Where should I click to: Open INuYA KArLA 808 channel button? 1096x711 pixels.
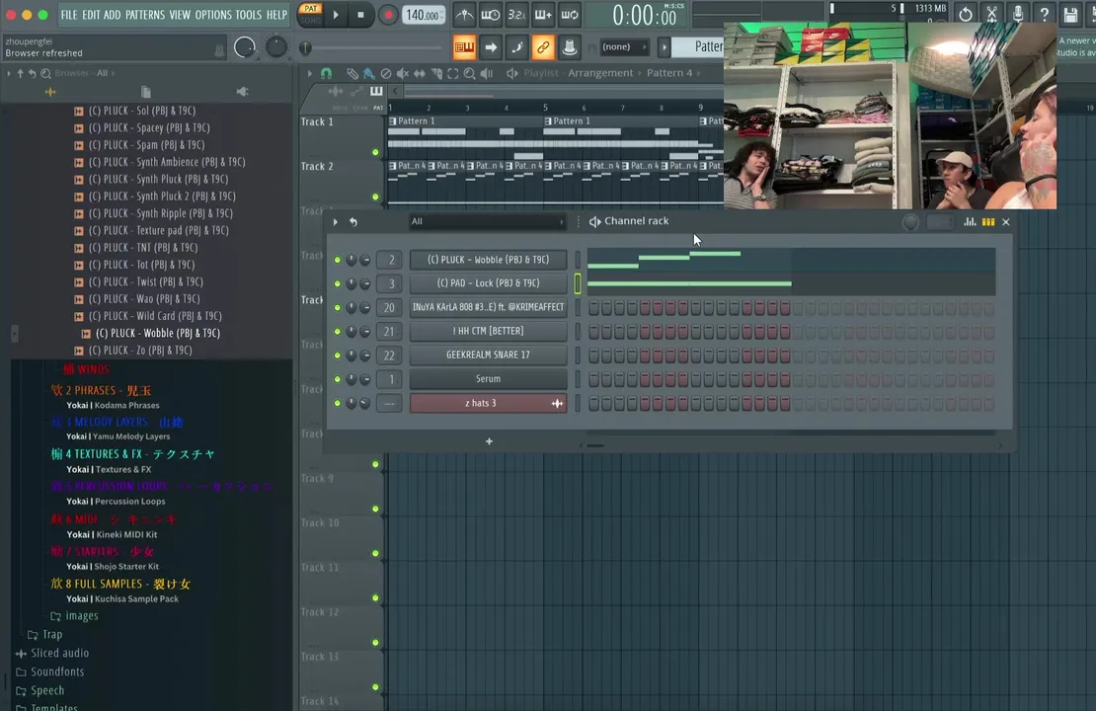(x=488, y=308)
